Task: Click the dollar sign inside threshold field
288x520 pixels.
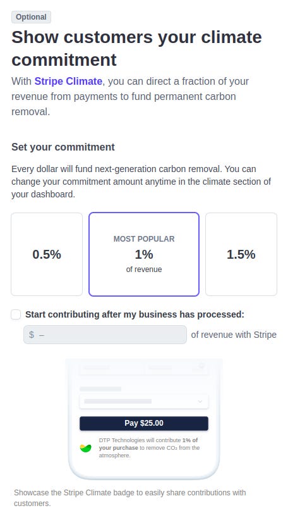Action: [x=32, y=335]
